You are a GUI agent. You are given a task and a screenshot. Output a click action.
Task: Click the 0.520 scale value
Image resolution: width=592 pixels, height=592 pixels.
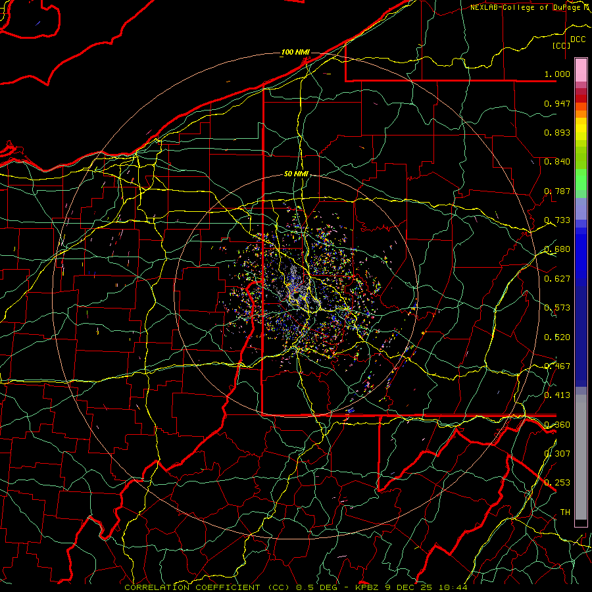pos(557,337)
